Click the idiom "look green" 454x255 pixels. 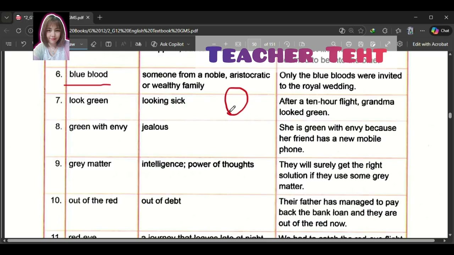tap(88, 101)
